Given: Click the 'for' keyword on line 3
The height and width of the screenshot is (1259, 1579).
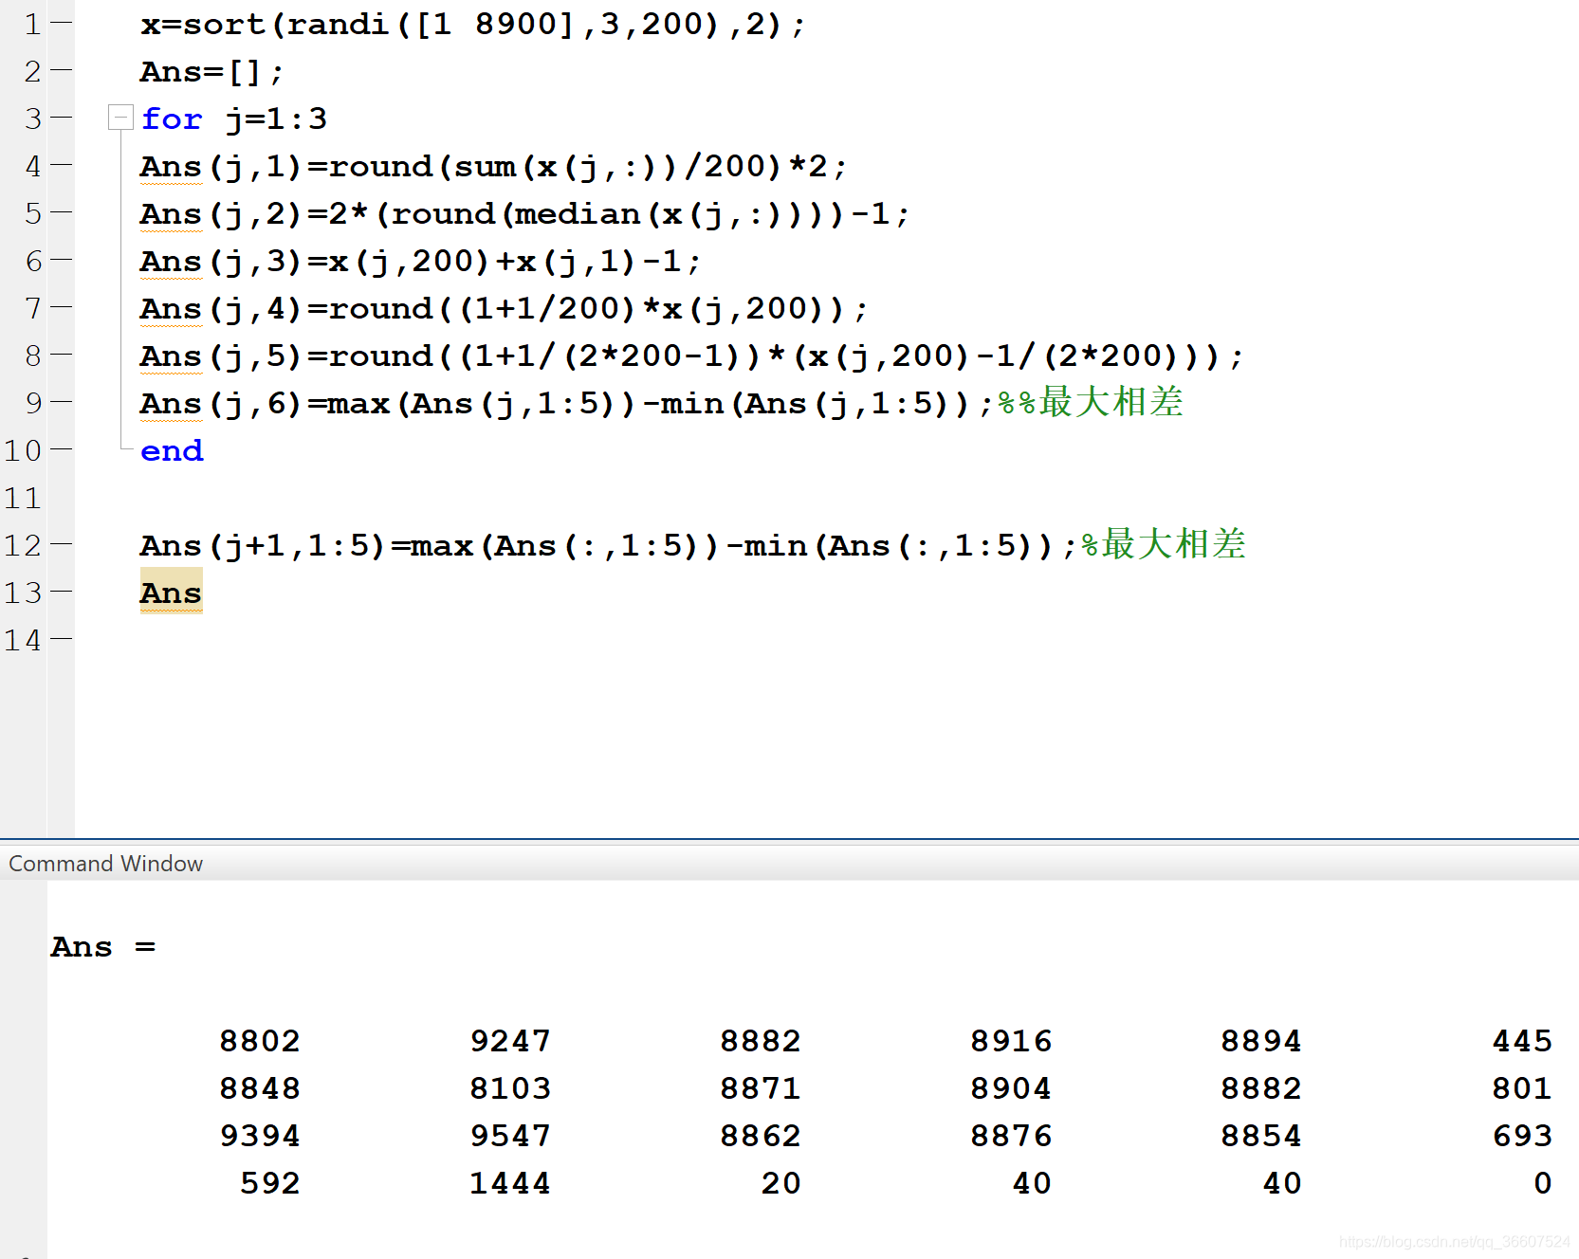Looking at the screenshot, I should tap(172, 119).
